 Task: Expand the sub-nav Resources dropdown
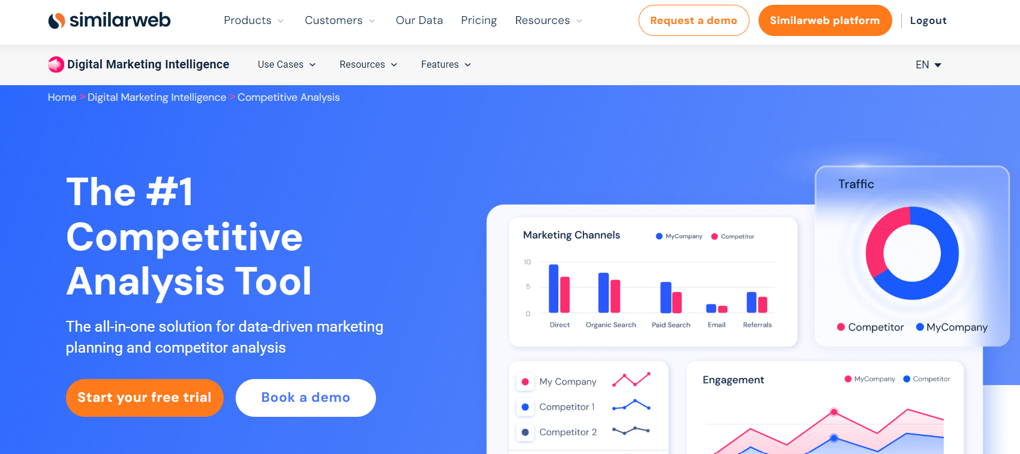coord(368,64)
